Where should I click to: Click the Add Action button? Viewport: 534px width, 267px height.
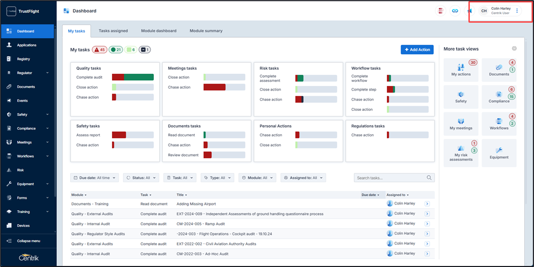pyautogui.click(x=417, y=49)
